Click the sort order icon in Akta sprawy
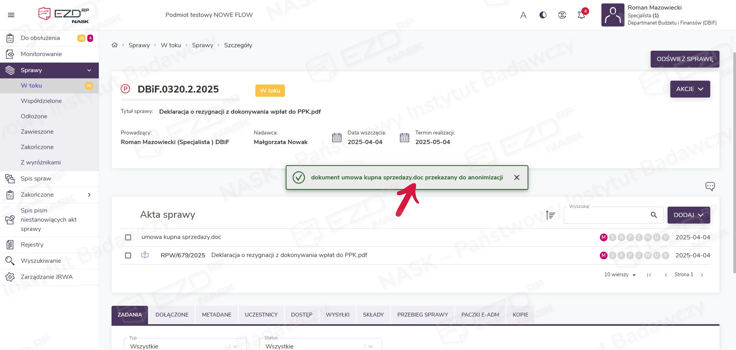Image resolution: width=736 pixels, height=350 pixels. [550, 215]
